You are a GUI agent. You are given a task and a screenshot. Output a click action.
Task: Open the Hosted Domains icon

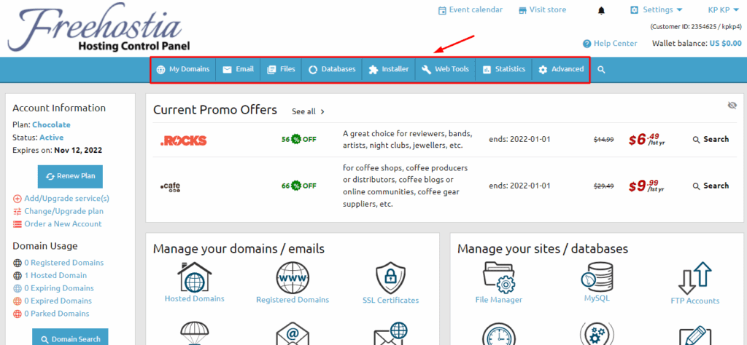click(194, 276)
